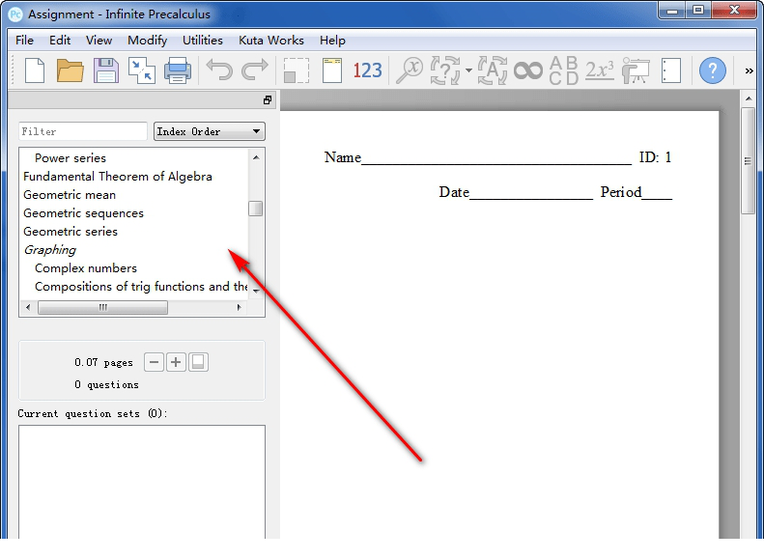The image size is (764, 560).
Task: Open the Modify menu
Action: (x=147, y=41)
